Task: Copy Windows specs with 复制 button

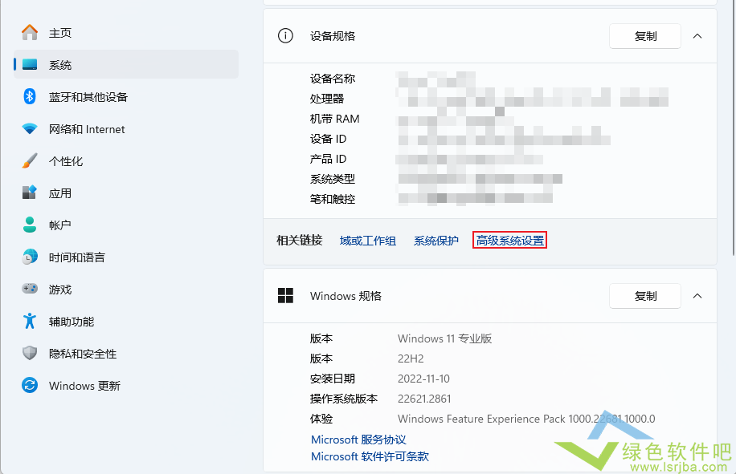Action: [645, 296]
